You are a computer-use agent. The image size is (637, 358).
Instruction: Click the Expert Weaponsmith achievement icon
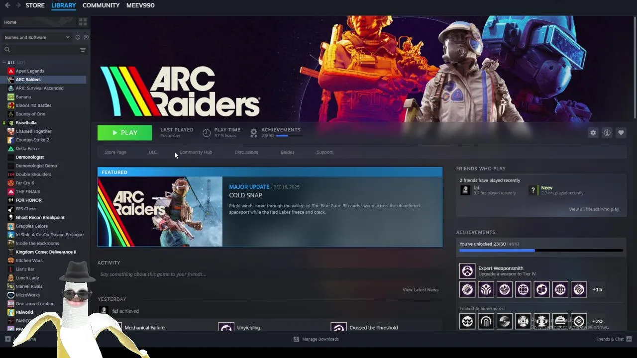pyautogui.click(x=467, y=271)
